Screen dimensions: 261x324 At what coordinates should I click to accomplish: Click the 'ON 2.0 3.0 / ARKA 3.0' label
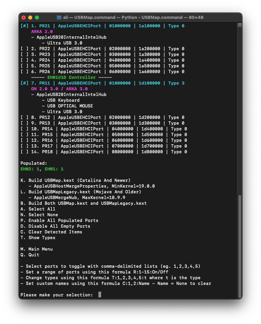59,89
